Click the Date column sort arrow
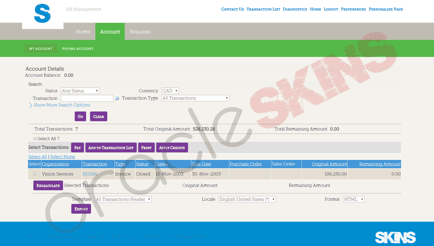434x246 pixels. point(167,164)
